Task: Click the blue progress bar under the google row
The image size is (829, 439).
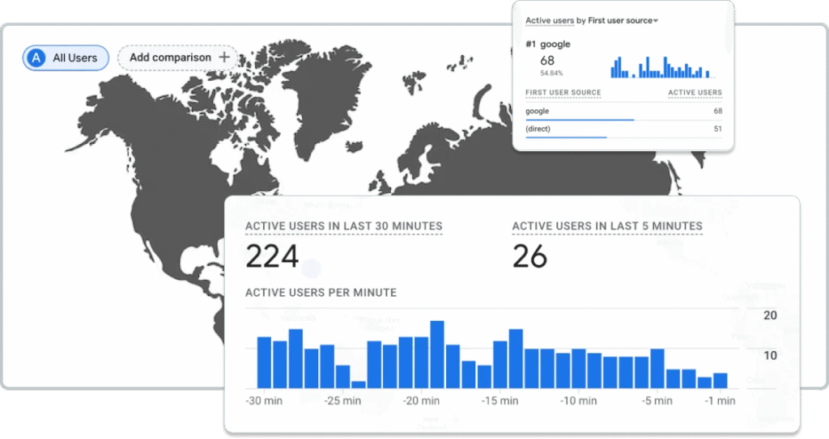Action: 580,120
